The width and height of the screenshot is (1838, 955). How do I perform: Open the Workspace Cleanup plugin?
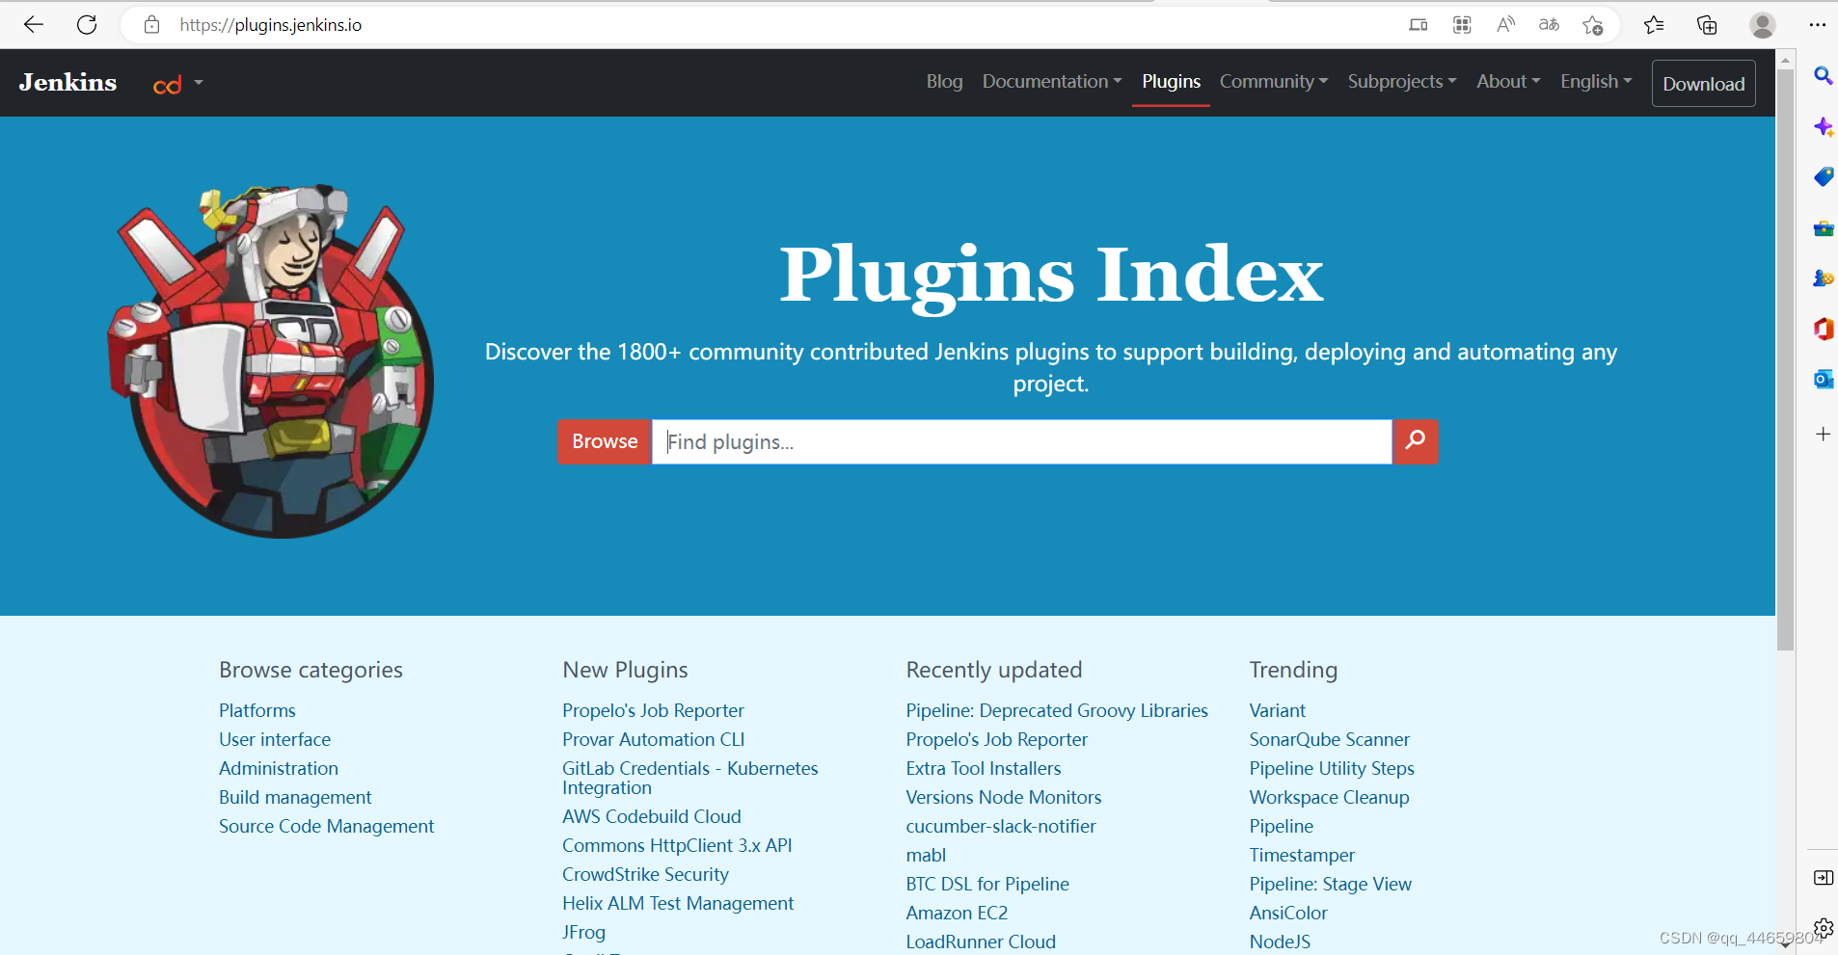coord(1330,797)
